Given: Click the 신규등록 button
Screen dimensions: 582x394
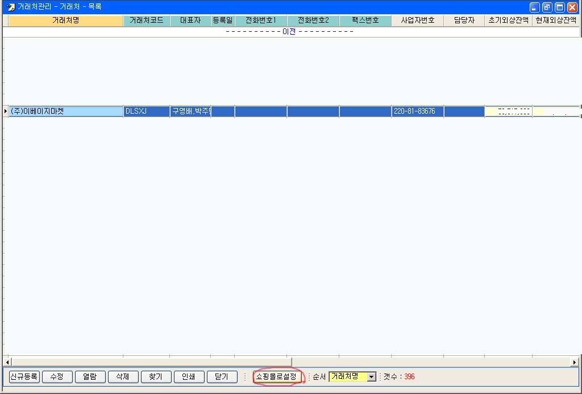Looking at the screenshot, I should (x=24, y=377).
